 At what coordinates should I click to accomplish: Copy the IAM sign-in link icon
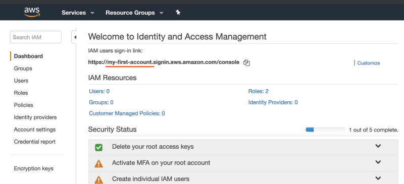(x=246, y=63)
